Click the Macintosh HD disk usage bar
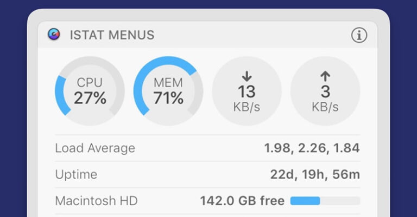 [325, 201]
